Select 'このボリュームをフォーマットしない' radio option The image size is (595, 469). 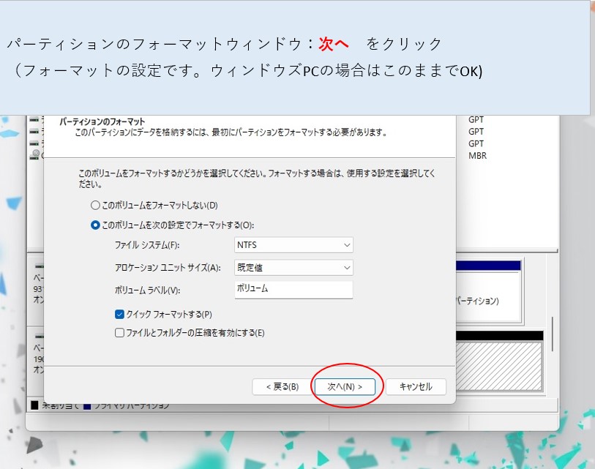coord(95,206)
